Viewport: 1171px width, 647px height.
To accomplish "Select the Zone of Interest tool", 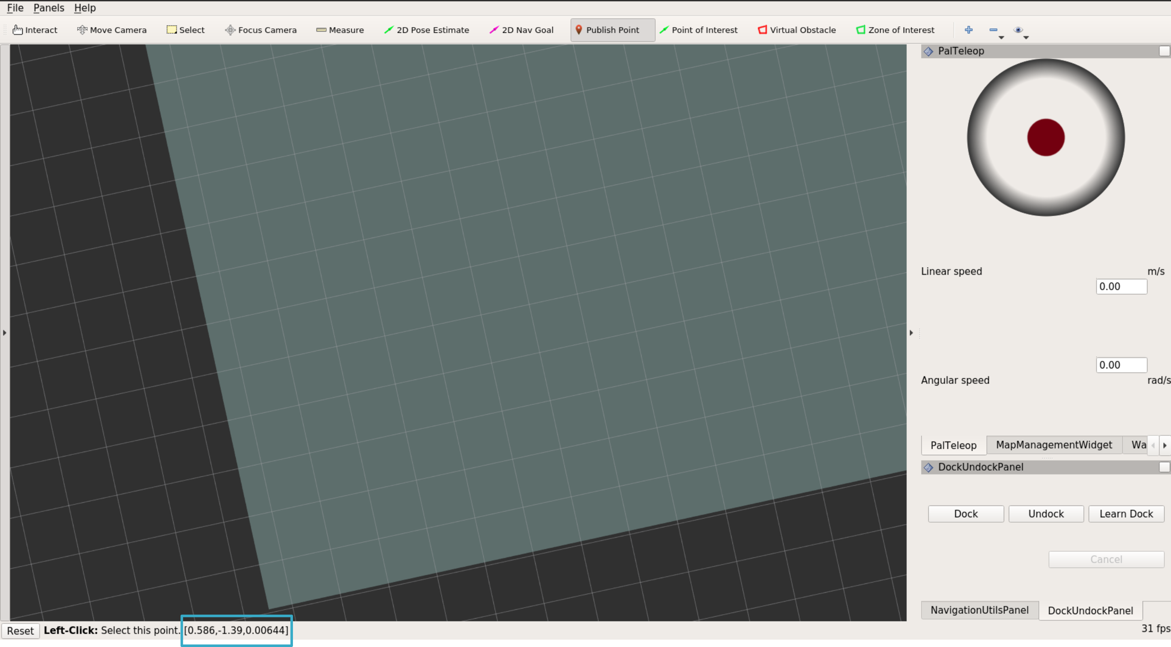I will point(894,30).
